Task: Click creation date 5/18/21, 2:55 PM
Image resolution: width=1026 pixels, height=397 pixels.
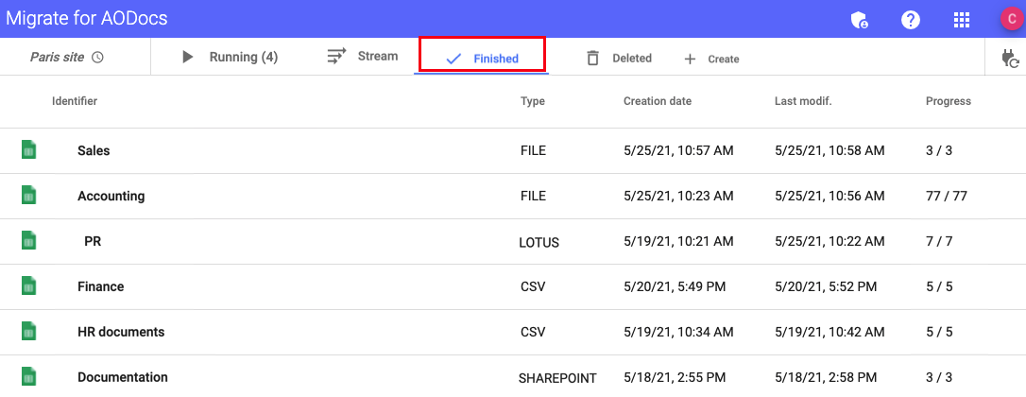Action: 675,377
